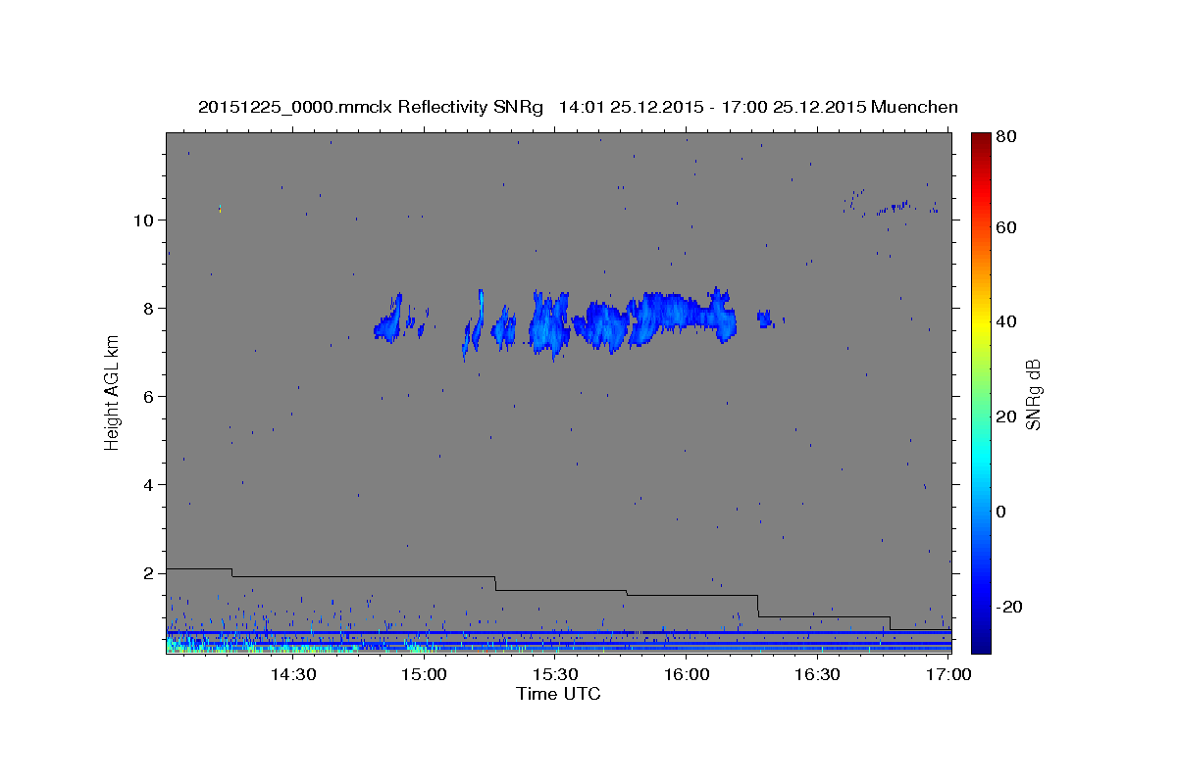Screen dimensions: 1177x784
Task: Click the 15:30 time tick label
Action: click(555, 675)
